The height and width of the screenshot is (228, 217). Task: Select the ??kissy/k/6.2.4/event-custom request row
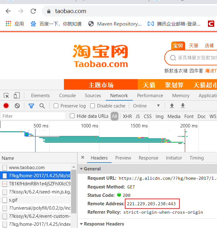(36, 216)
